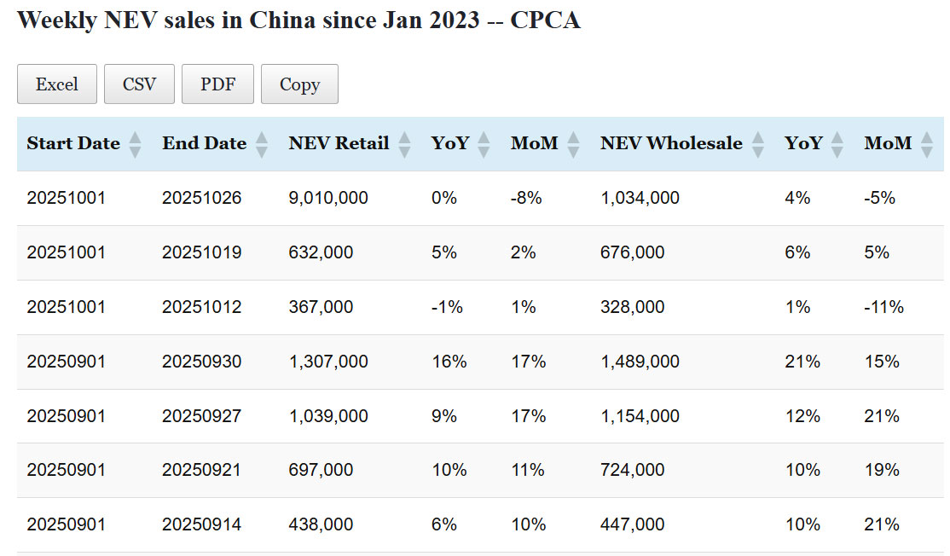Screen dimensions: 950x556
Task: Copy the table data to clipboard
Action: click(299, 84)
